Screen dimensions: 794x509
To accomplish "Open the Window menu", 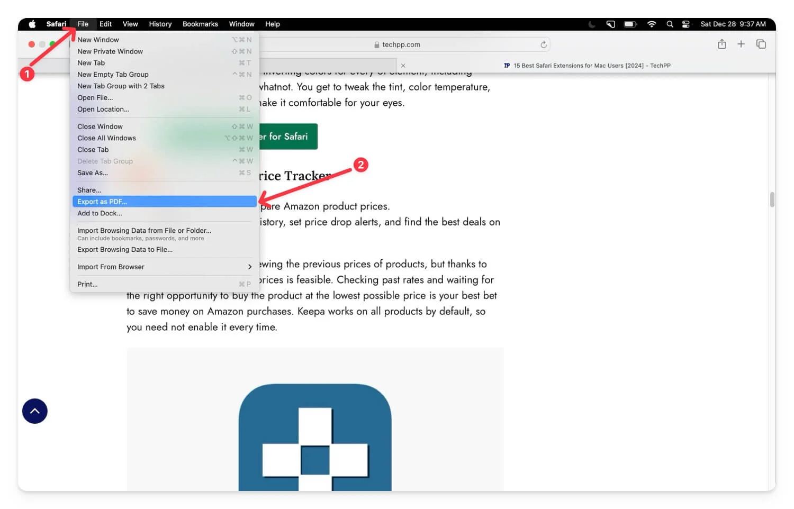I will [241, 24].
